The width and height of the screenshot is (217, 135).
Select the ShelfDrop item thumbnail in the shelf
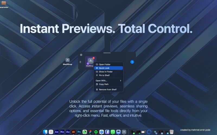[91, 61]
